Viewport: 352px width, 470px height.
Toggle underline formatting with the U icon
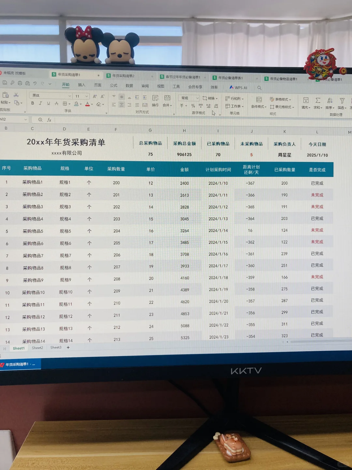(48, 103)
